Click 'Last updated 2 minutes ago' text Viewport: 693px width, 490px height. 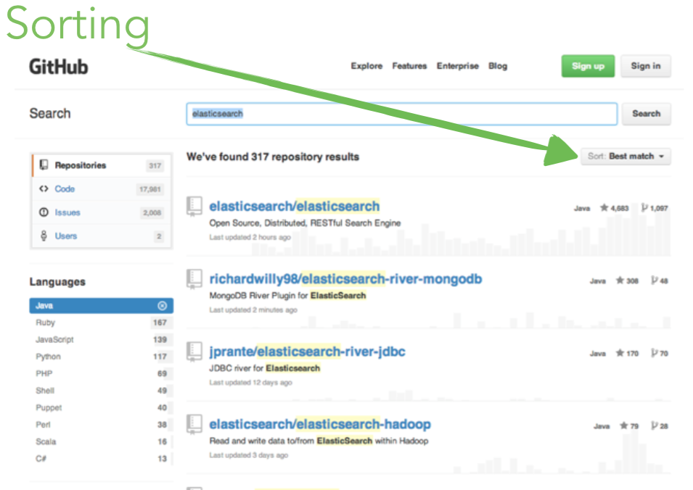tap(253, 310)
